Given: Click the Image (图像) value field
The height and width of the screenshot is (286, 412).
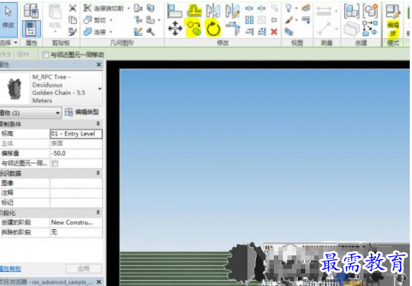Looking at the screenshot, I should 76,183.
